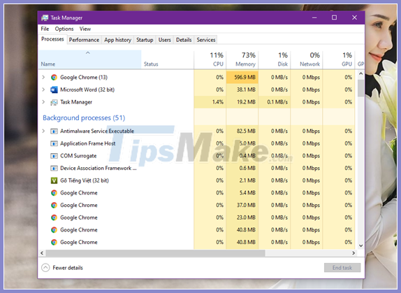Select the 1.4% CPU cell

210,102
